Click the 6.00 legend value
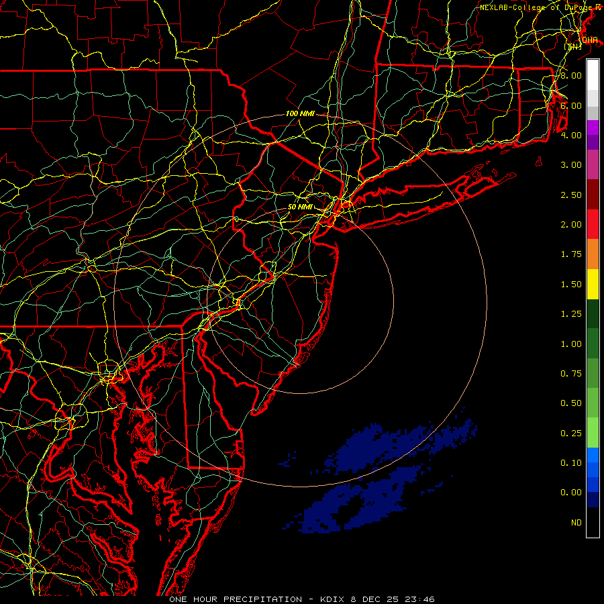 coord(571,105)
